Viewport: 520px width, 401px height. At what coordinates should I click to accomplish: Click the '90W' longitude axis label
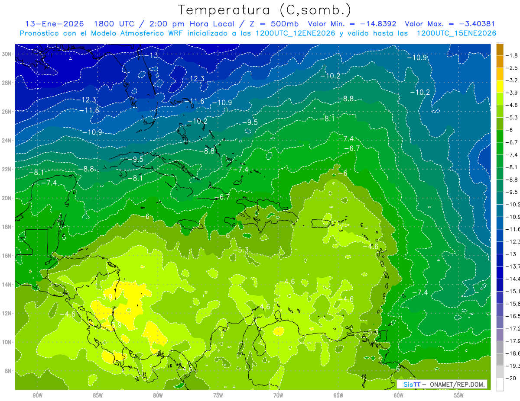coord(37,395)
